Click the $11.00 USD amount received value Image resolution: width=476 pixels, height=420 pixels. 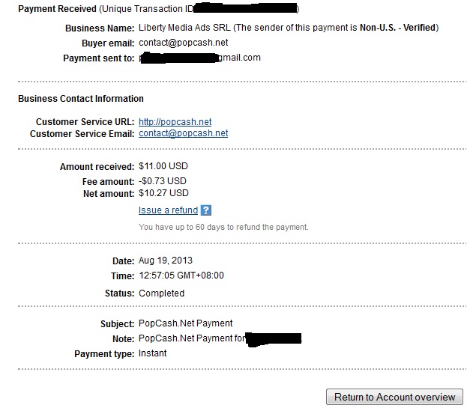(163, 166)
